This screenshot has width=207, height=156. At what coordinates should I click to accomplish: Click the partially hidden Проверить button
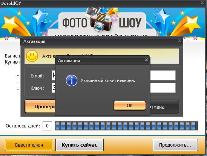click(x=40, y=106)
